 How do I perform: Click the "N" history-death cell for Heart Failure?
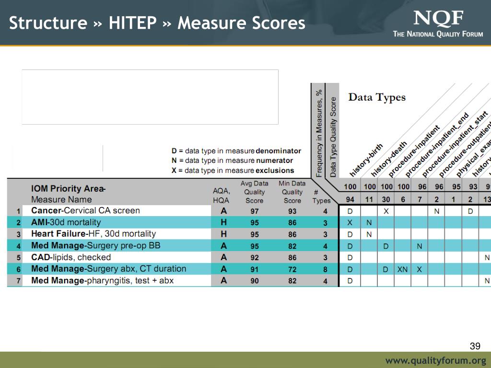(x=369, y=234)
